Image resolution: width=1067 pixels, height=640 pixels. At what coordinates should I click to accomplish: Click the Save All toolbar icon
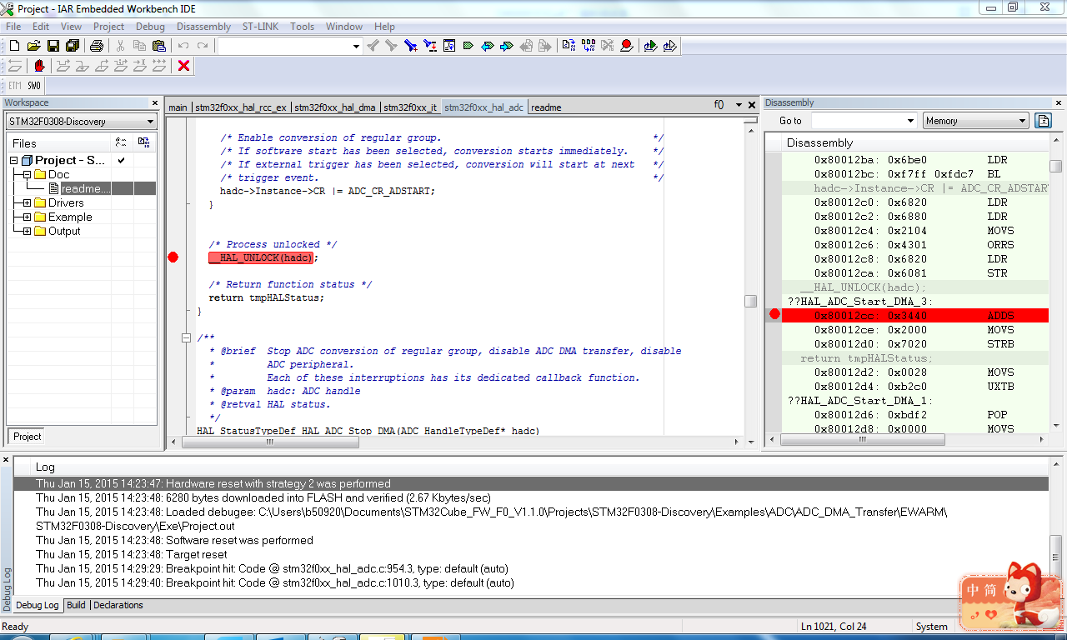tap(73, 46)
